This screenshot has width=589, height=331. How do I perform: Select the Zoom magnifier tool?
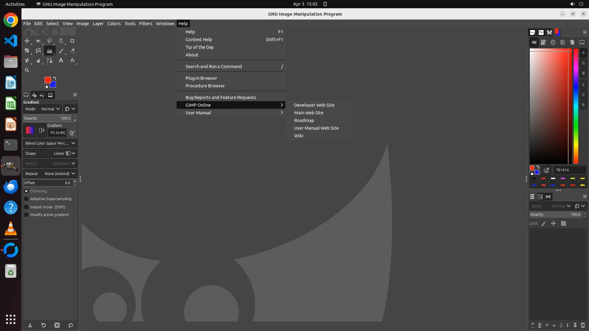[27, 70]
